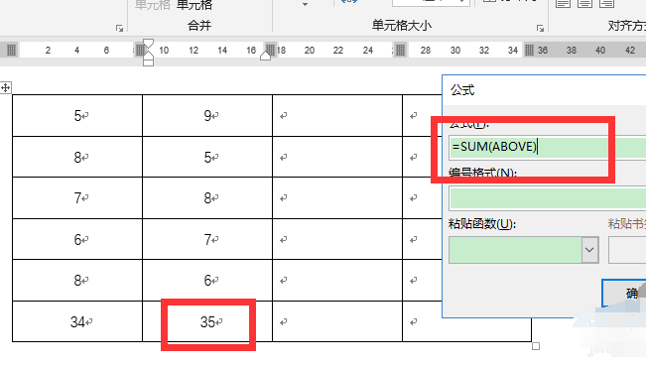Click the table move handle icon

(x=5, y=87)
